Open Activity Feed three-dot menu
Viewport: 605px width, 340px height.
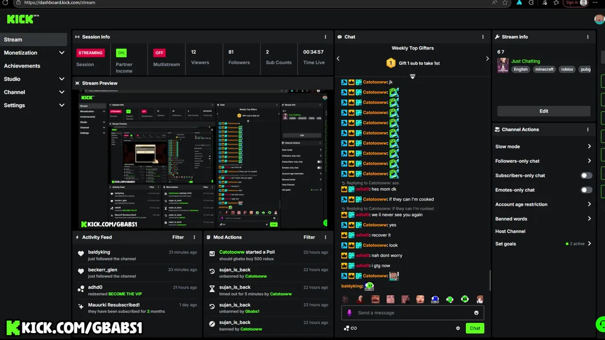tap(194, 237)
